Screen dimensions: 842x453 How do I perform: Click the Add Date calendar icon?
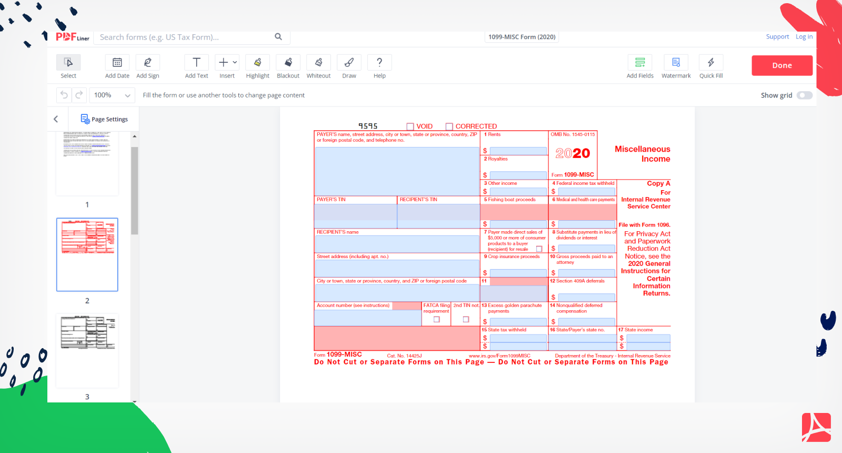pos(117,63)
